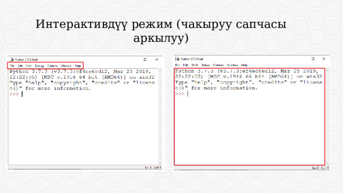
Task: Open Window menu in left Python Shell
Action: tap(66, 66)
